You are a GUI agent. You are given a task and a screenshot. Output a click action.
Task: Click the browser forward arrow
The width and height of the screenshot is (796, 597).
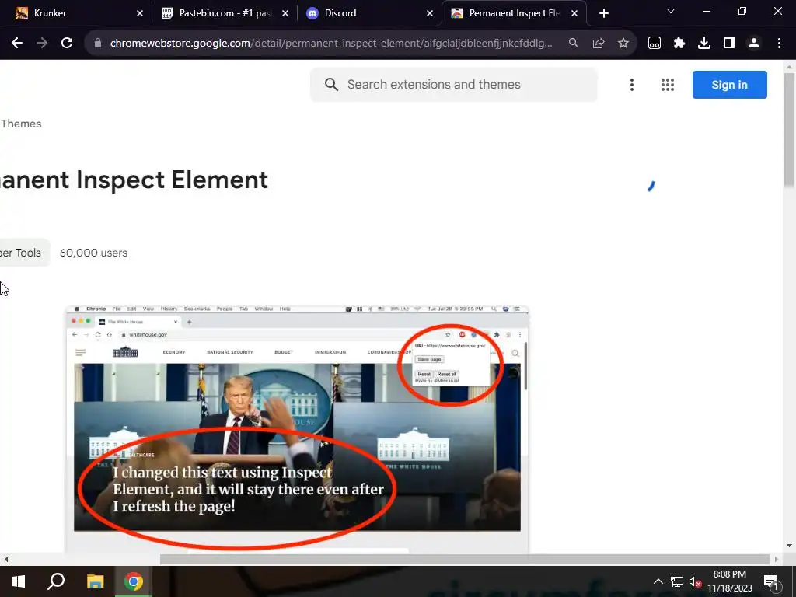tap(42, 44)
